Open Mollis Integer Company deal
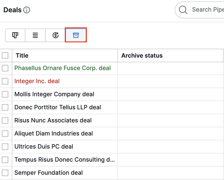 coord(54,94)
